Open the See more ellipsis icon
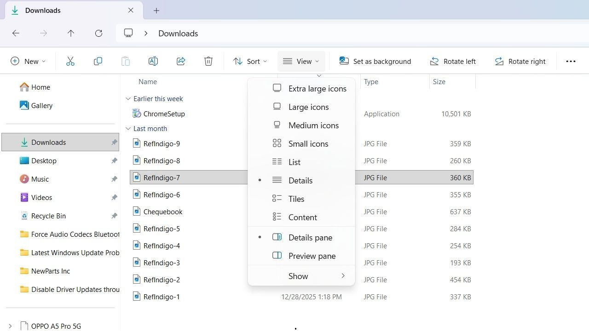Viewport: 589px width, 331px height. (571, 61)
